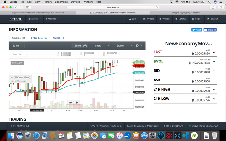Open System Preferences from the Dock
Viewport: 226px width, 141px height.
click(153, 135)
